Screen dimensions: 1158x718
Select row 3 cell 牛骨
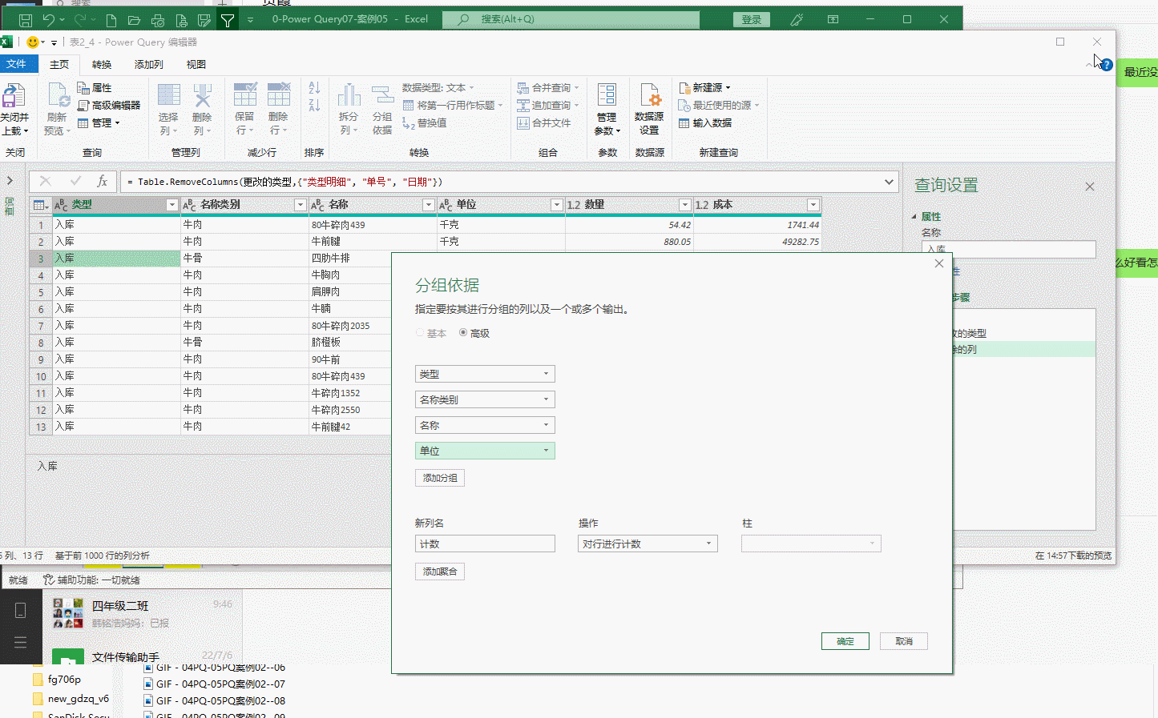(x=244, y=259)
